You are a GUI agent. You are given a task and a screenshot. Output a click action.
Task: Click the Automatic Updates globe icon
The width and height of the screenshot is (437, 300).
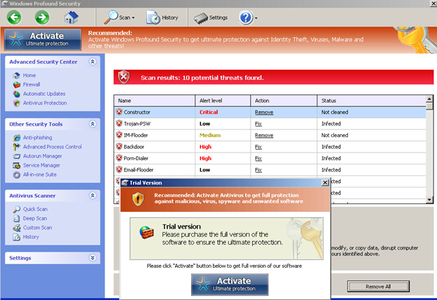pos(17,94)
